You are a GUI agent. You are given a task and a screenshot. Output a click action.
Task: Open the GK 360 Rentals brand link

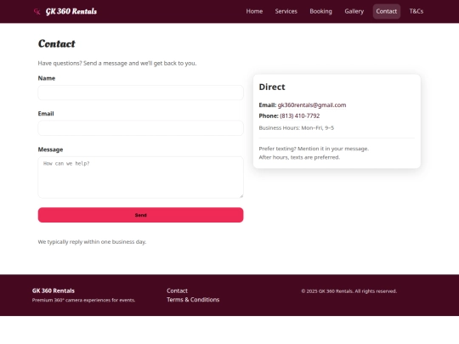(71, 11)
